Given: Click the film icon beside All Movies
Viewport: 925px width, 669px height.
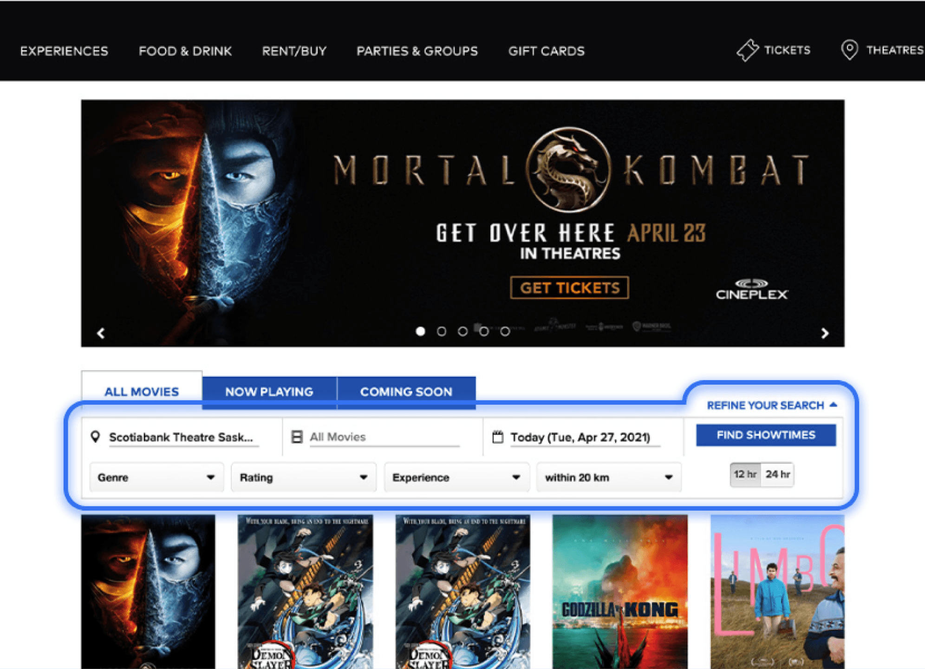Looking at the screenshot, I should coord(297,437).
